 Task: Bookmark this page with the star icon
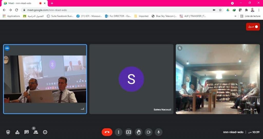[220, 10]
